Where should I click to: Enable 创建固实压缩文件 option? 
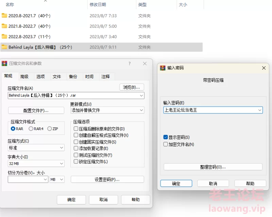(76, 142)
